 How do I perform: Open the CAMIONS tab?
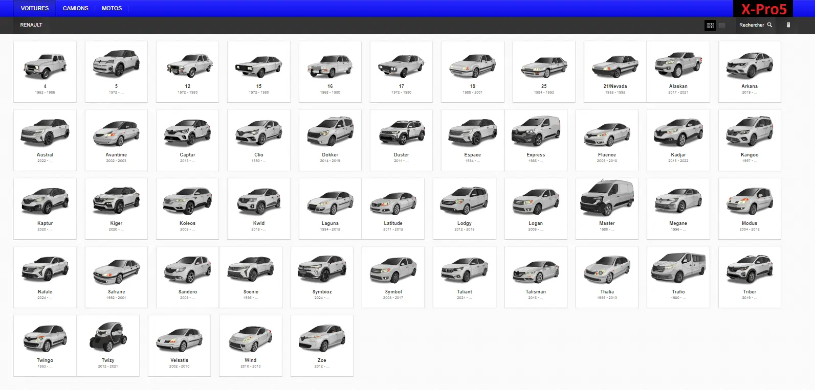click(76, 8)
